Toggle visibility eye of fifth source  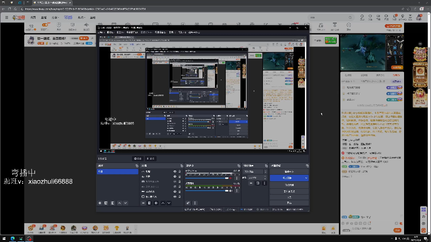pyautogui.click(x=175, y=191)
